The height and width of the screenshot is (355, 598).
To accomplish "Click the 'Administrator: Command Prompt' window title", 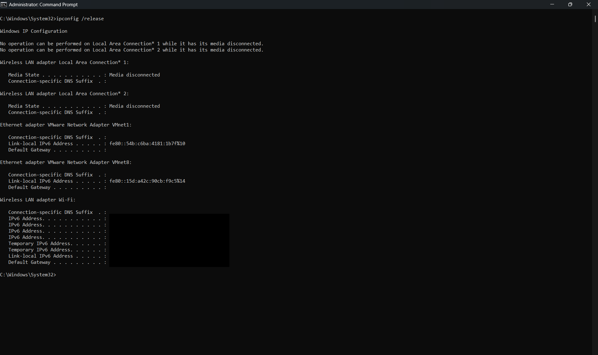I will pos(43,4).
